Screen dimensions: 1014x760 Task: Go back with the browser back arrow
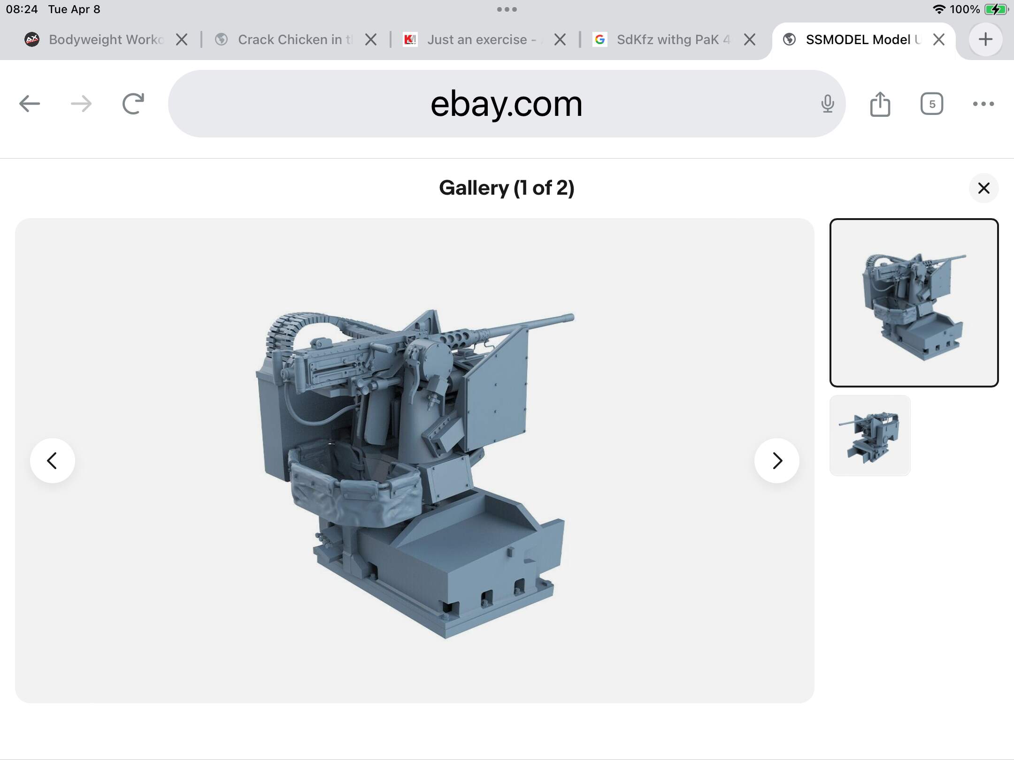30,104
